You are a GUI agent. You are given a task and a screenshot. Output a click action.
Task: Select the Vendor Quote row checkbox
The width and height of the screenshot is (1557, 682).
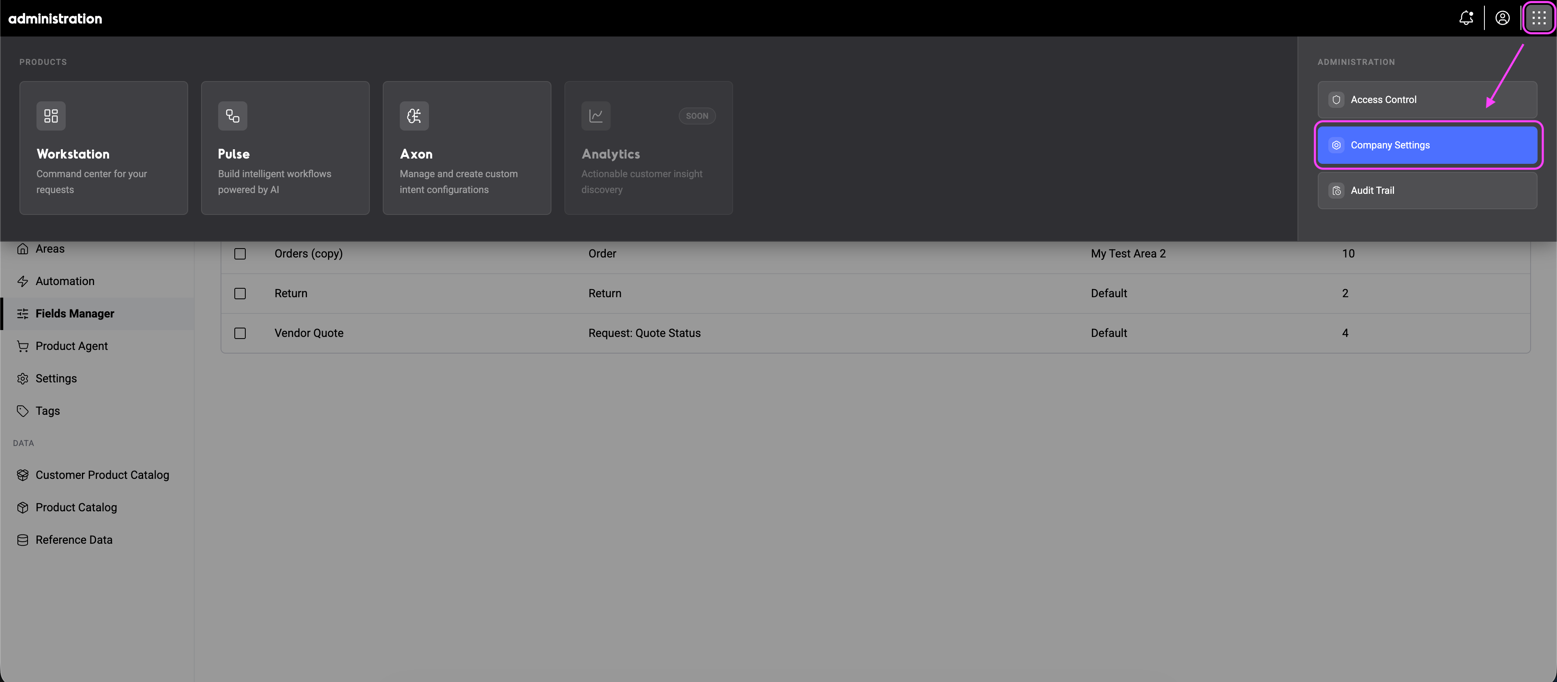(240, 333)
